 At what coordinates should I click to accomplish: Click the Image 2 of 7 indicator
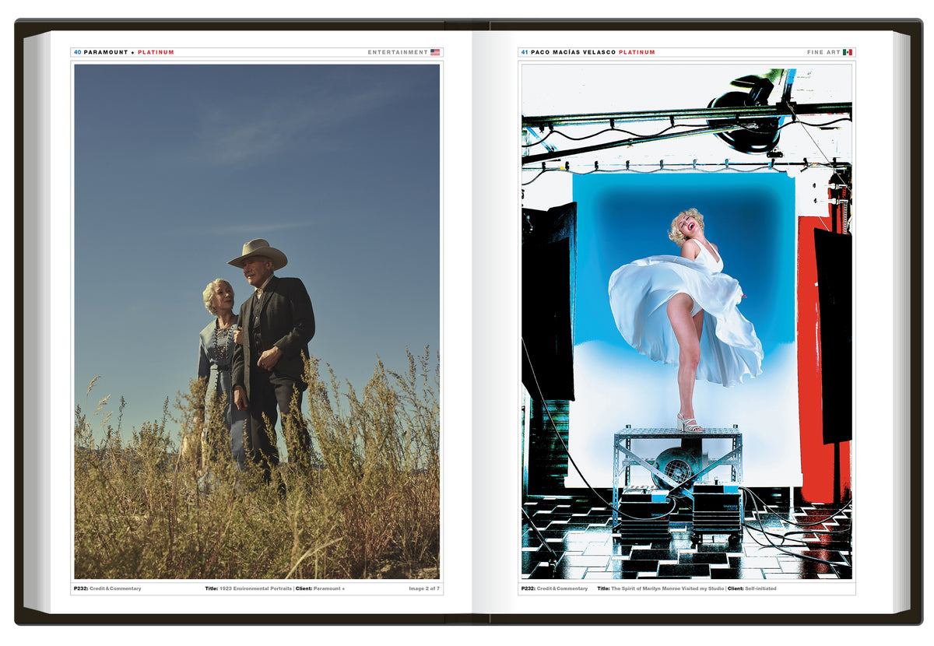coord(424,588)
